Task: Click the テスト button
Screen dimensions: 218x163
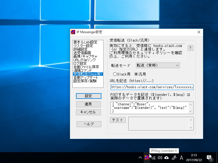Action: point(118,120)
